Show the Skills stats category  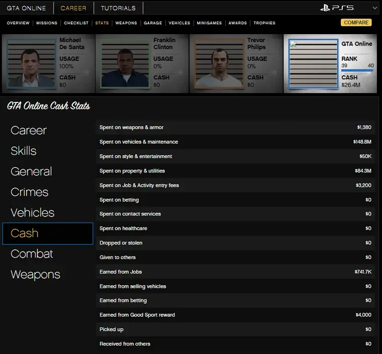tap(24, 151)
